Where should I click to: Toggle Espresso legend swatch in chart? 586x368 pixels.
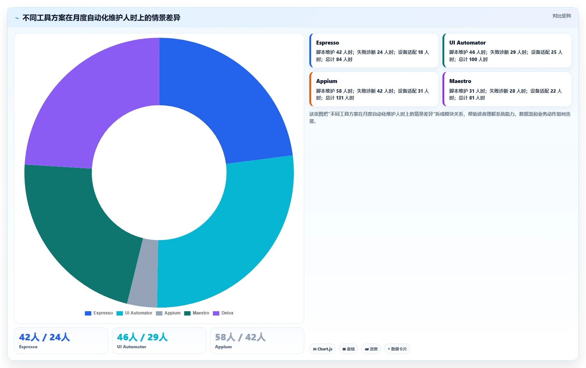88,313
